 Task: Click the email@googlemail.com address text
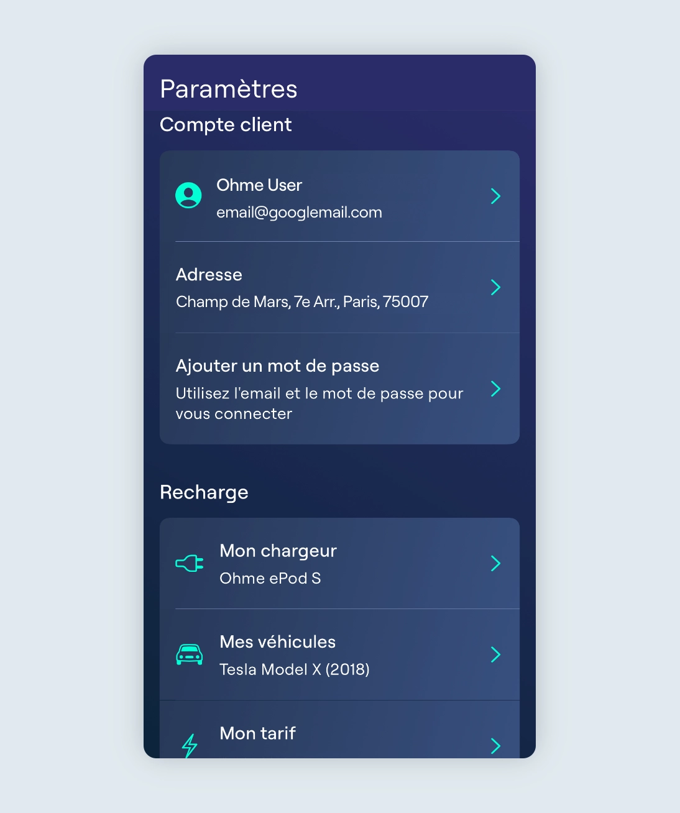pos(299,213)
